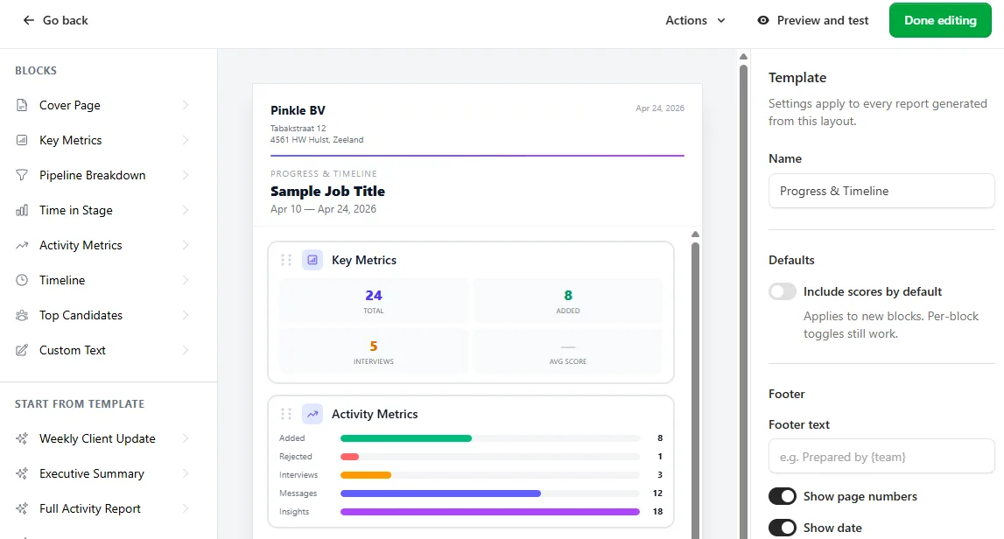This screenshot has height=539, width=1004.
Task: Expand the Key Metrics sidebar chevron
Action: coord(185,140)
